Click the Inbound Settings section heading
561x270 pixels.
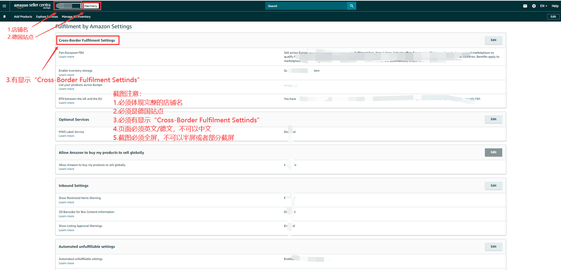(x=73, y=186)
